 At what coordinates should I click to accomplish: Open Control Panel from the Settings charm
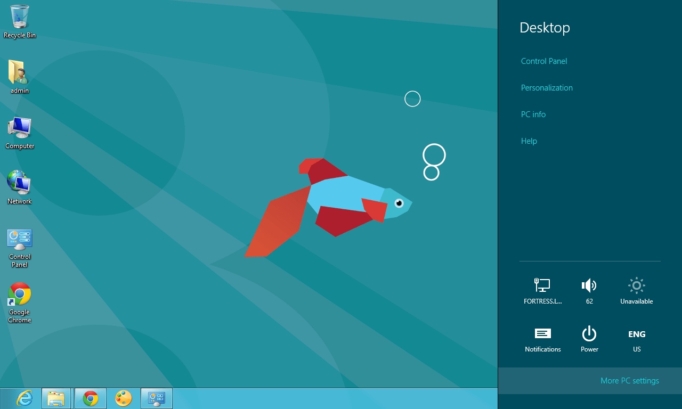tap(543, 61)
